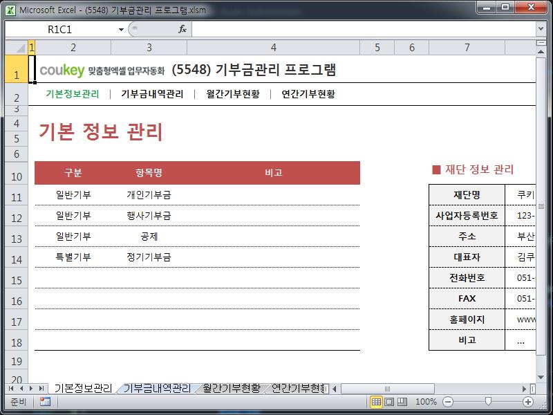Select row 14 header
Image resolution: width=553 pixels, height=415 pixels.
17,257
